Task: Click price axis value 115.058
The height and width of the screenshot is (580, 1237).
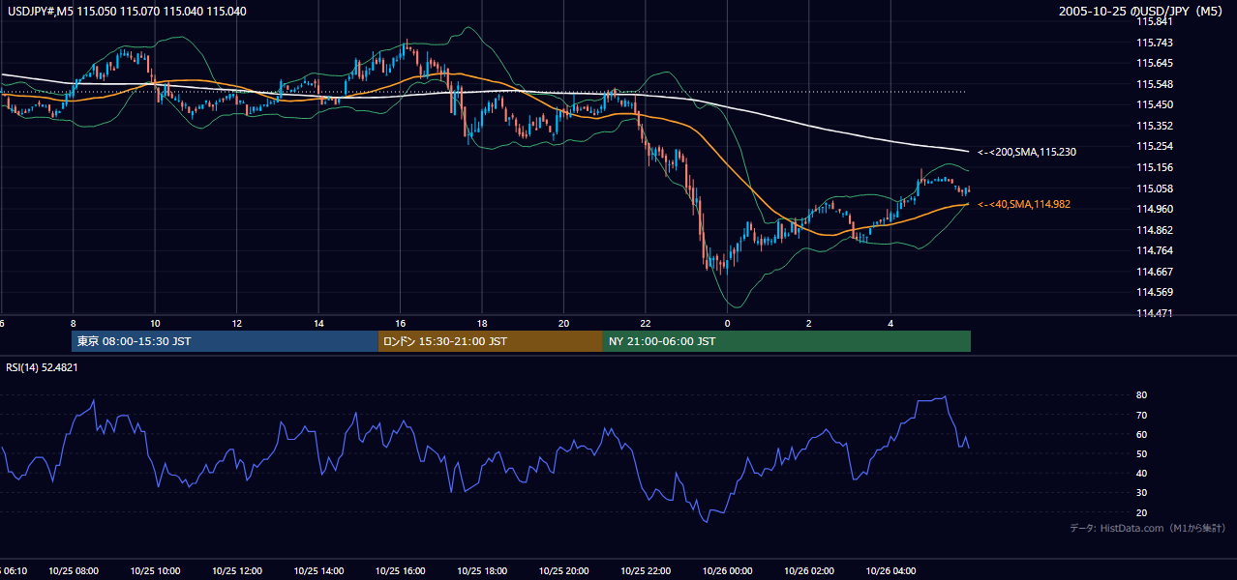Action: click(x=1154, y=188)
